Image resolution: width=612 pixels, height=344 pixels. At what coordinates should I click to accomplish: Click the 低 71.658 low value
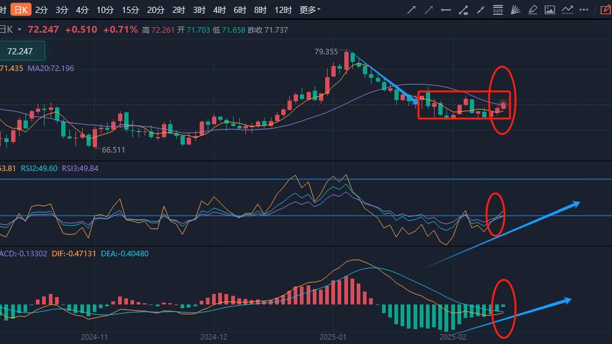click(x=229, y=30)
